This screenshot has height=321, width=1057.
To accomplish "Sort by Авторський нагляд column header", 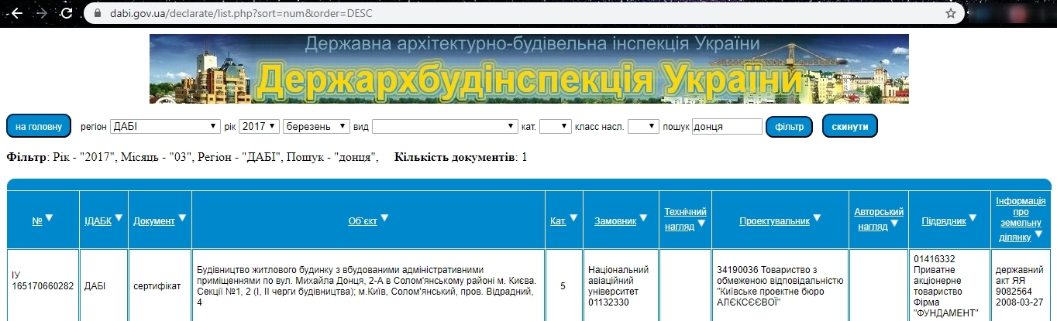I will [879, 218].
